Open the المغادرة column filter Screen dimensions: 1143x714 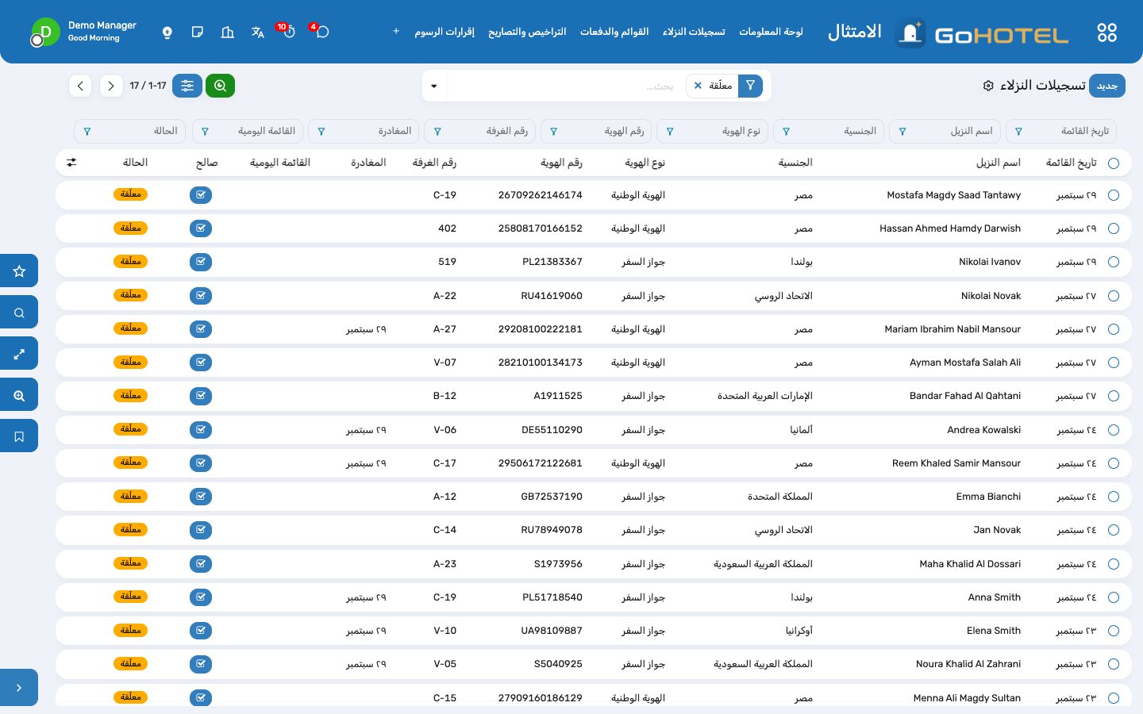click(364, 131)
